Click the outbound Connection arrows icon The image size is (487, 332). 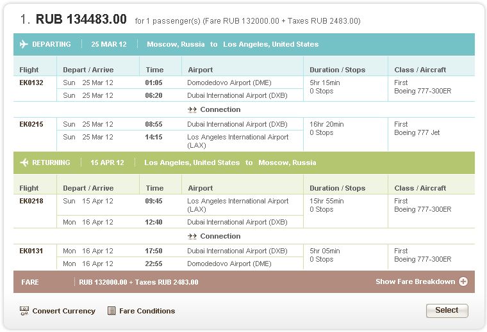pos(192,109)
